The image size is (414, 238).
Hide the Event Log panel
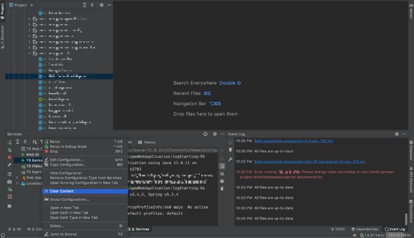click(404, 134)
